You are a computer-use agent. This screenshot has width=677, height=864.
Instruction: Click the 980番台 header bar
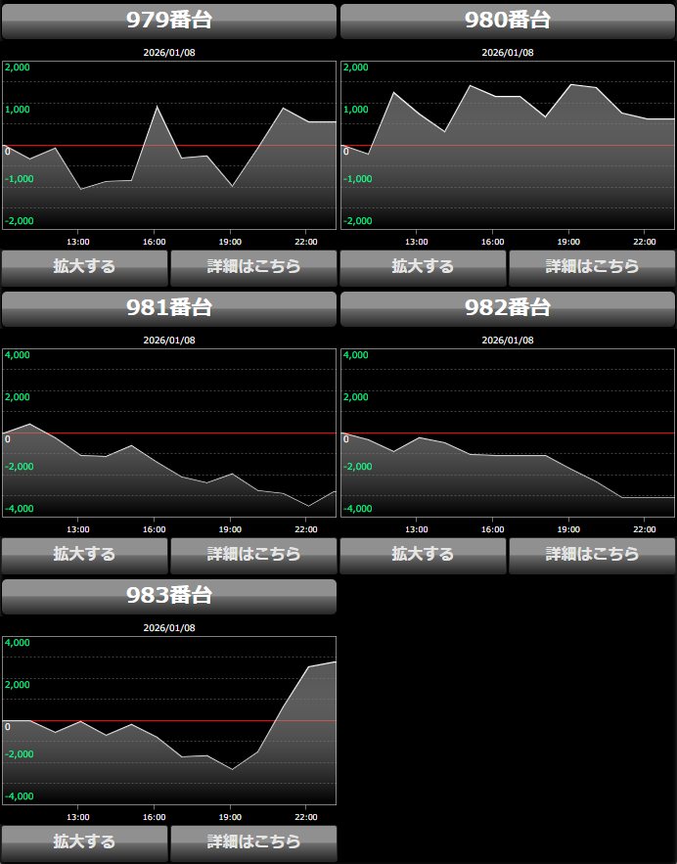(x=508, y=21)
